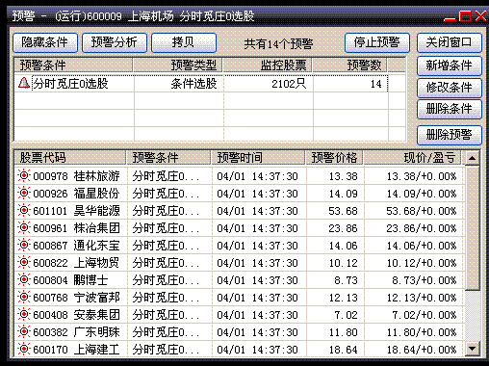Screen dimensions: 489x366
Task: Click the 共有14个预警 summary text
Action: (x=278, y=43)
